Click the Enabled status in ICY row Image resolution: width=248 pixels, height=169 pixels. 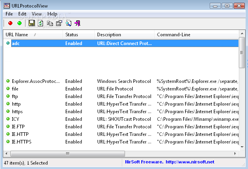coord(74,119)
